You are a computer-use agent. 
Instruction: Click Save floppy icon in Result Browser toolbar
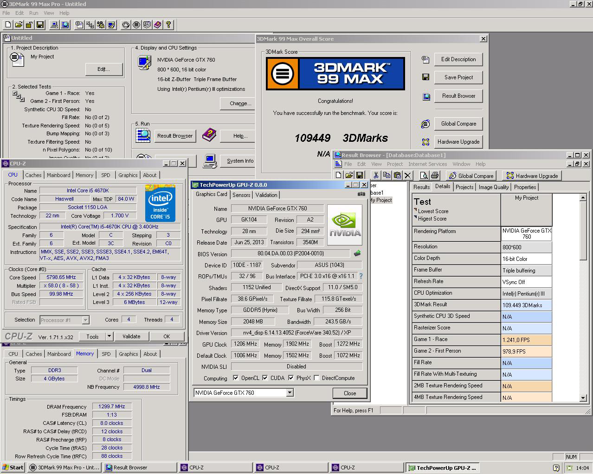tap(360, 175)
